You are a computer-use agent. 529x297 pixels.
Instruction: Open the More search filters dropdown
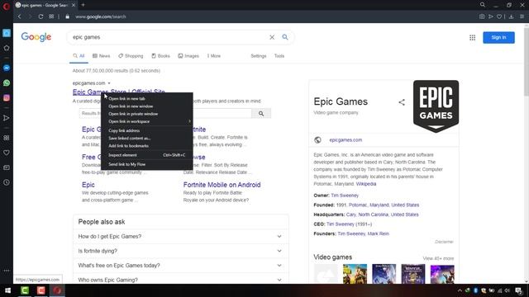click(214, 56)
